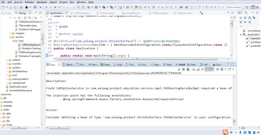The image size is (261, 135).
Task: Switch to the Project Explorer tab
Action: [7, 13]
